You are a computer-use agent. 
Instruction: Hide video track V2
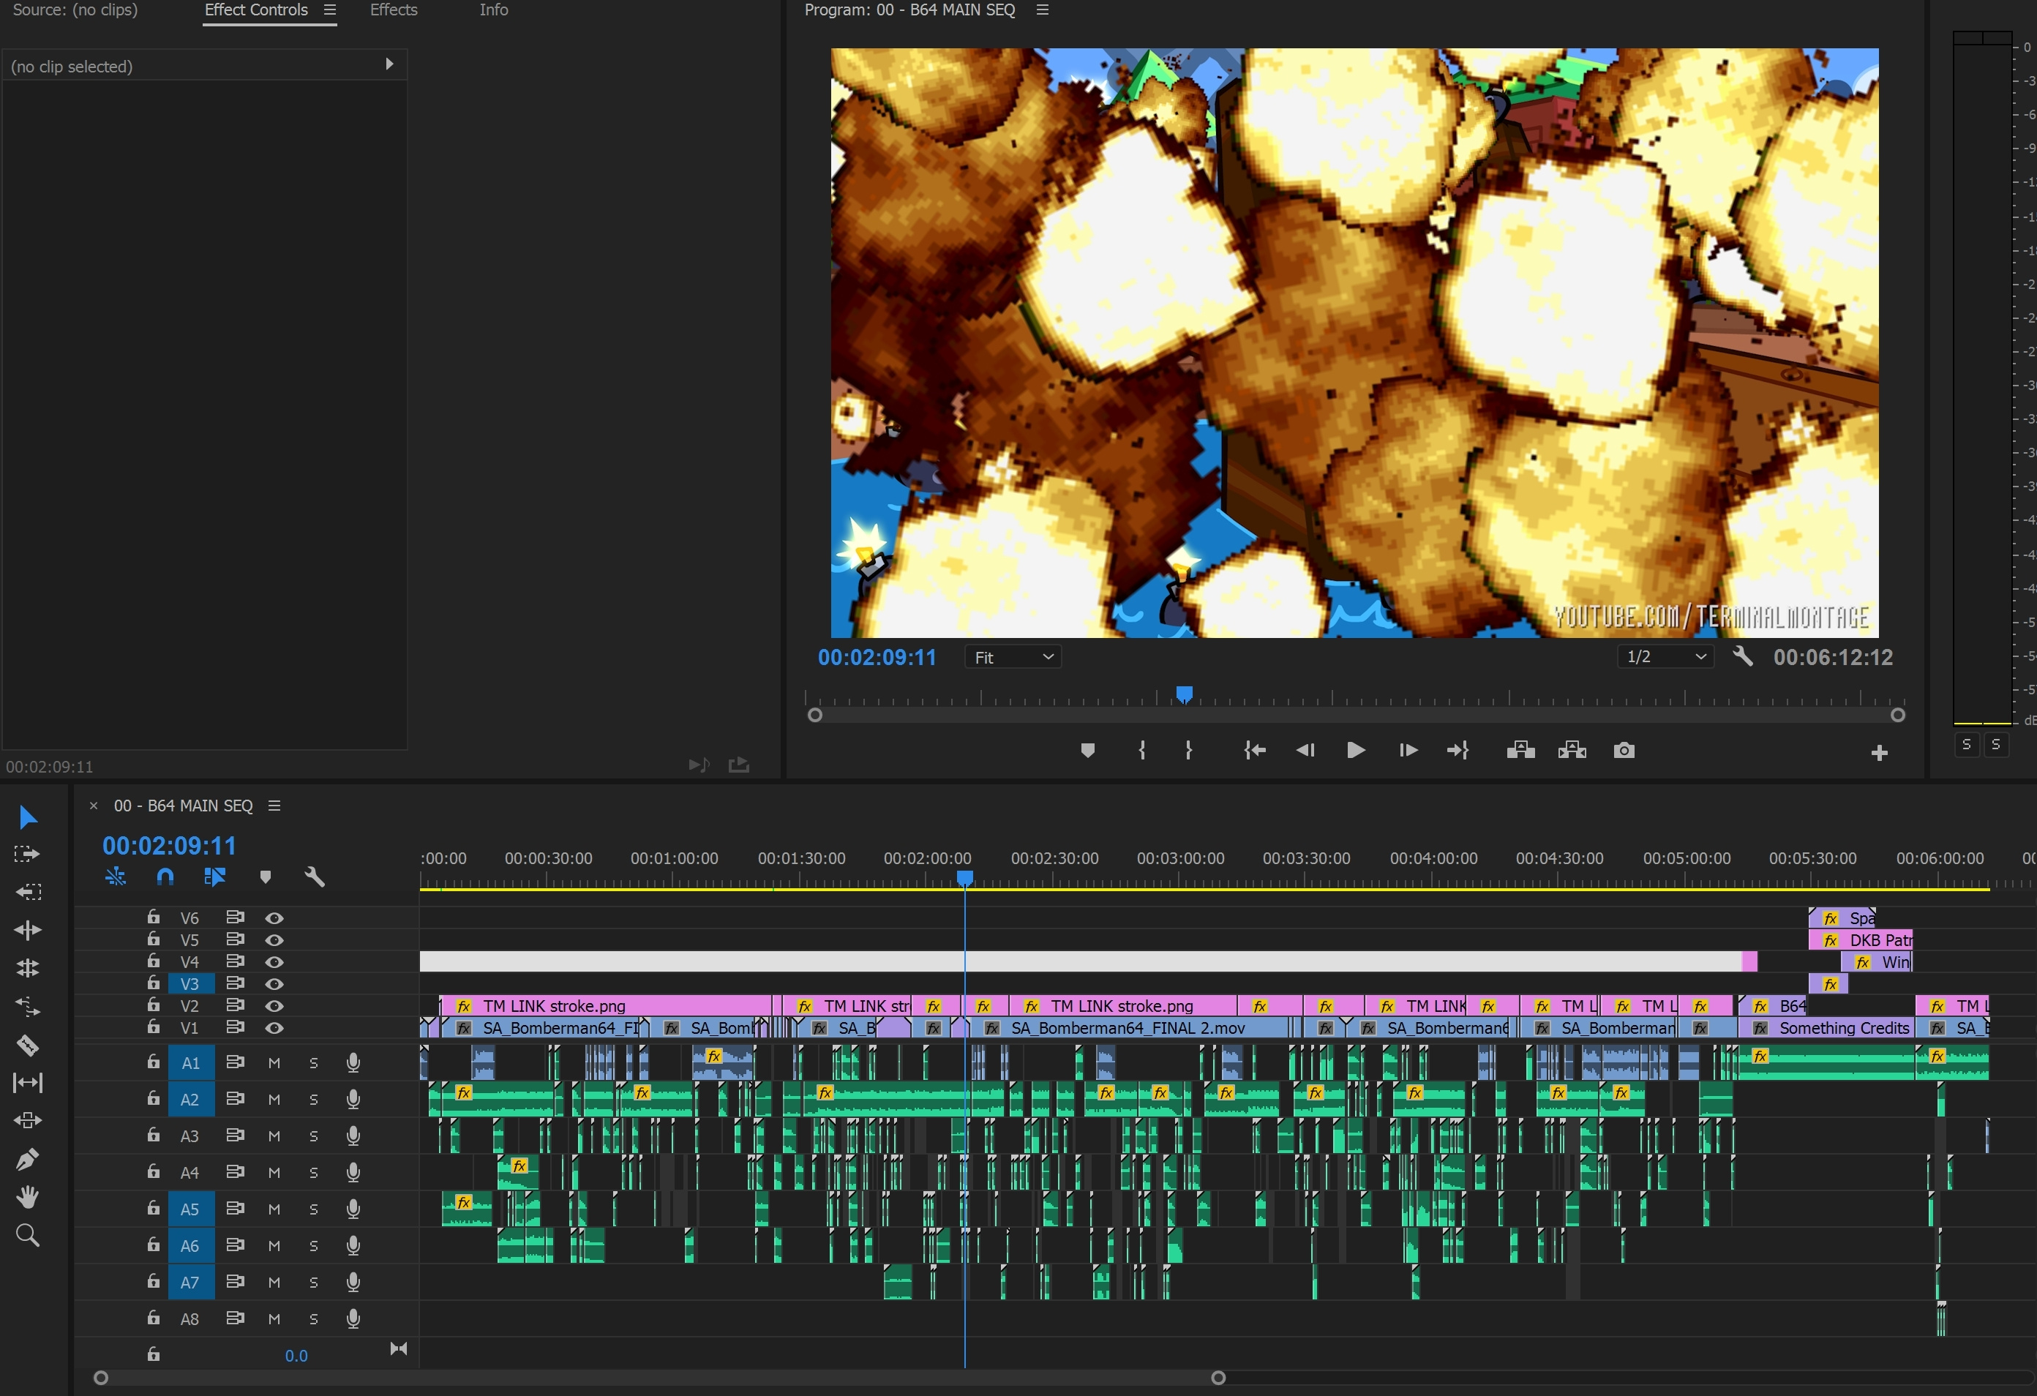pyautogui.click(x=274, y=1005)
